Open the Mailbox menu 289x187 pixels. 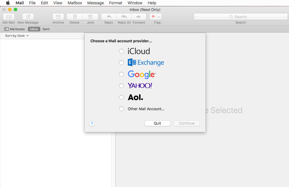click(x=75, y=3)
